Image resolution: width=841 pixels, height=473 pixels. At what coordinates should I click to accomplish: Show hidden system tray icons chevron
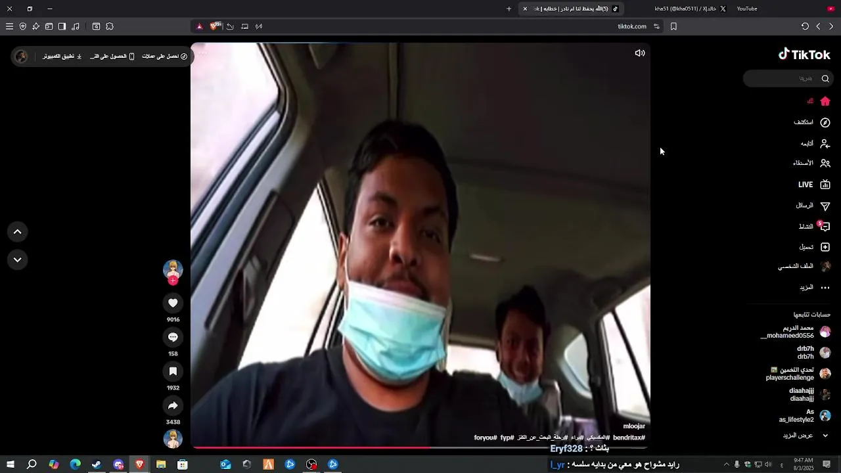pyautogui.click(x=726, y=464)
